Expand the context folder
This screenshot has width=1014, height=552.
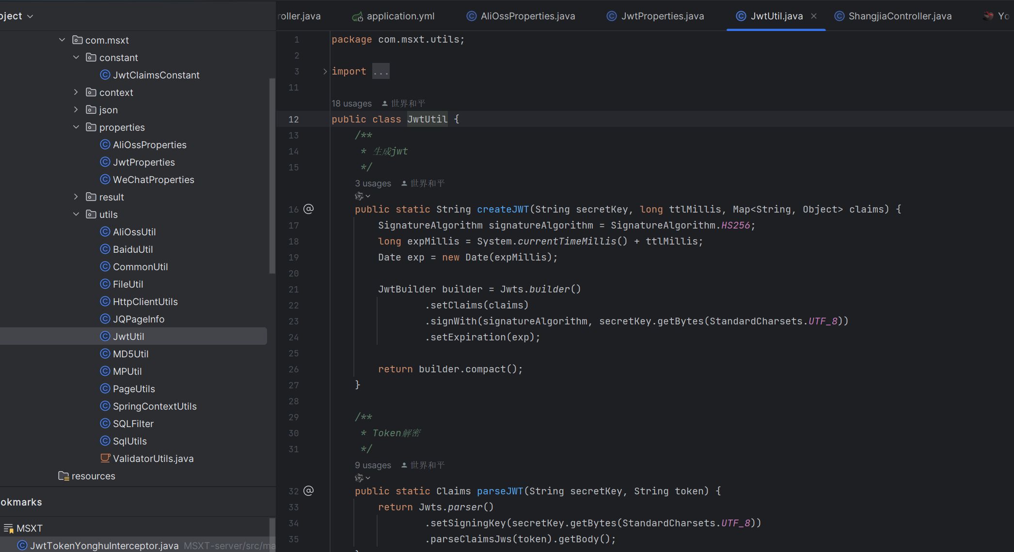click(x=76, y=92)
